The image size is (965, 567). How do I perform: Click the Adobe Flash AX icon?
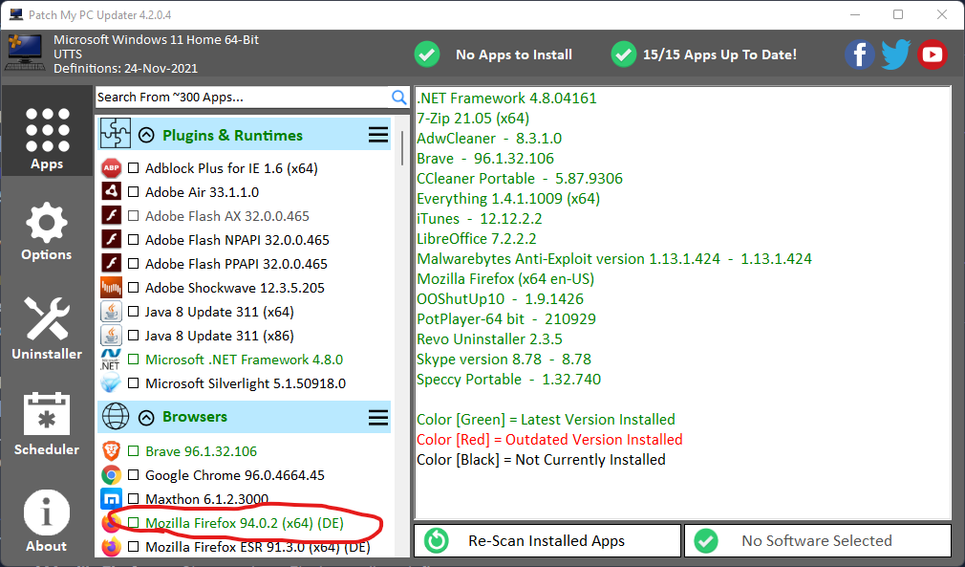click(112, 216)
